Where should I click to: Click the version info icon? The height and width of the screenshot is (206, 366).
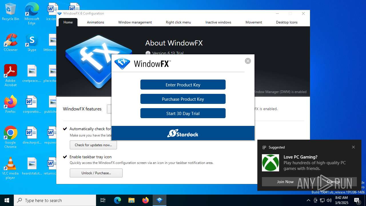[x=148, y=53]
